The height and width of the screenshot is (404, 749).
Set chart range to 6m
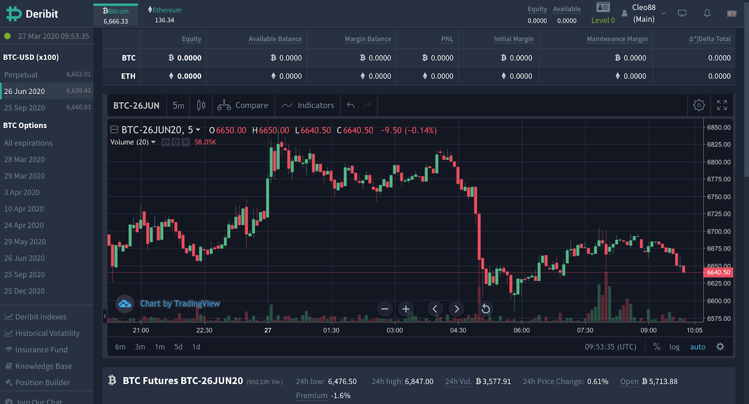(x=120, y=347)
